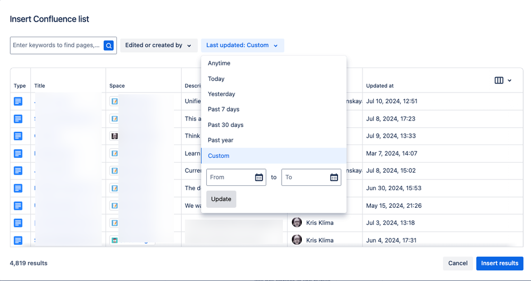This screenshot has height=281, width=531.
Task: Open the column picker icon
Action: click(499, 80)
